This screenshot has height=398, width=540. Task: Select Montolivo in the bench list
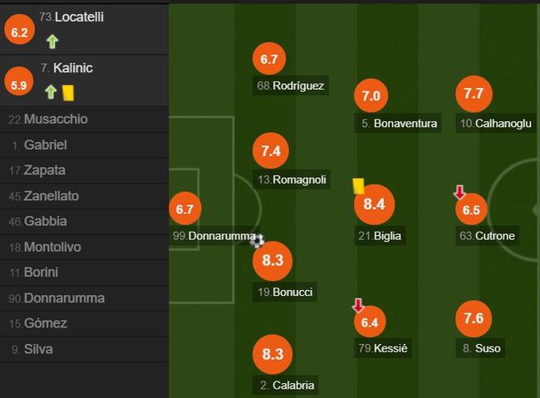coord(84,247)
